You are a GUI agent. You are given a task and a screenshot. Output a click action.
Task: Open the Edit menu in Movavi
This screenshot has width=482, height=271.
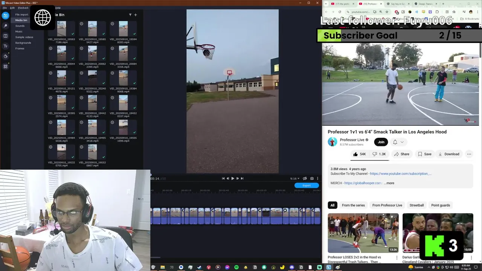tap(12, 8)
